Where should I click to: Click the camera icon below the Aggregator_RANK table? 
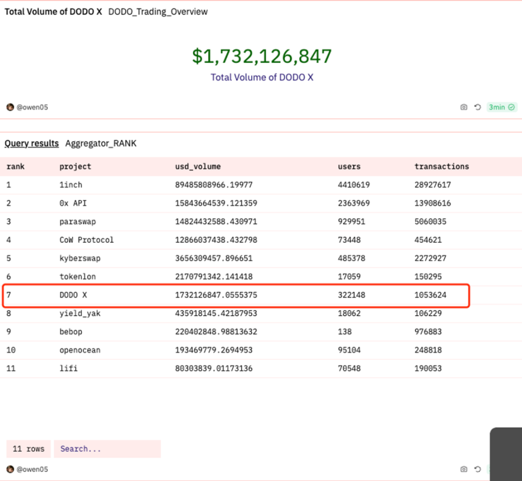click(463, 469)
